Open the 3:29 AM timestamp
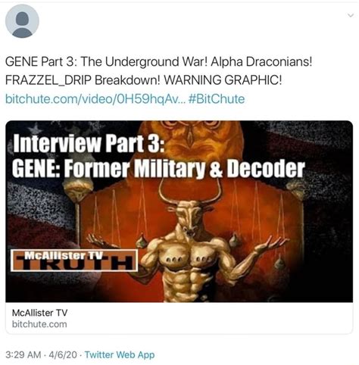 click(23, 354)
